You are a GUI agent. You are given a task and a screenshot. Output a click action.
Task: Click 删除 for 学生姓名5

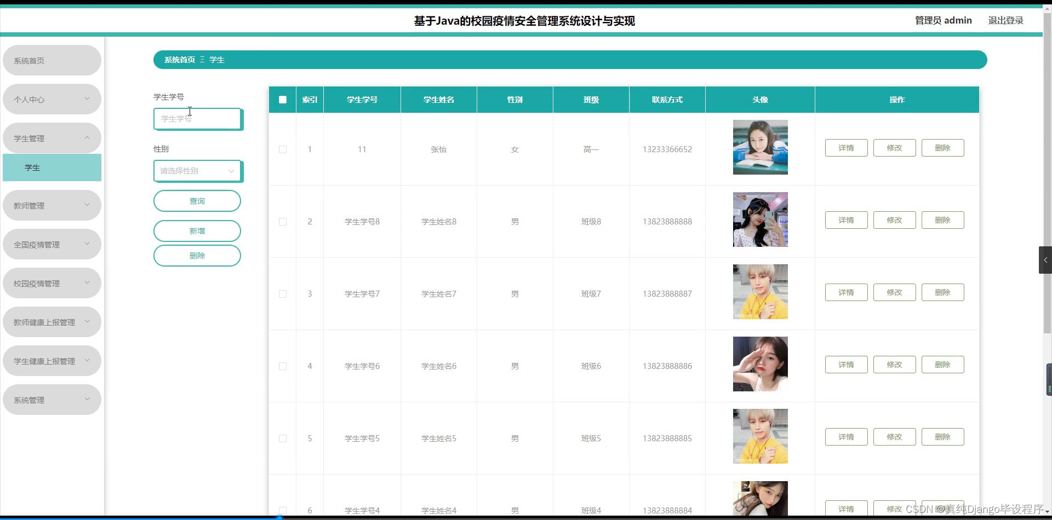[943, 437]
